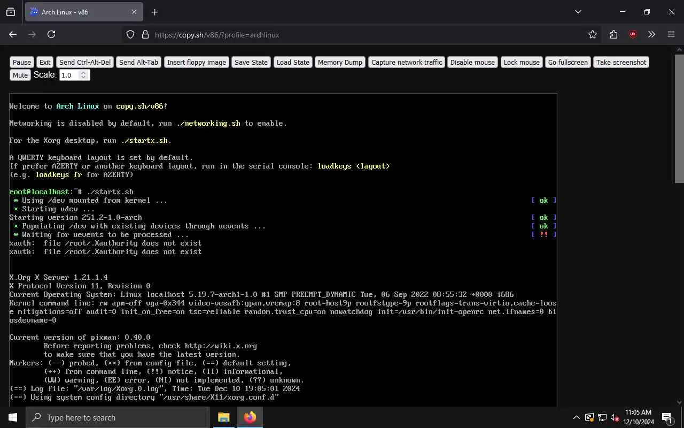Click 'Current version of pixman: 0.40.0' line
Image resolution: width=684 pixels, height=428 pixels.
pos(80,337)
